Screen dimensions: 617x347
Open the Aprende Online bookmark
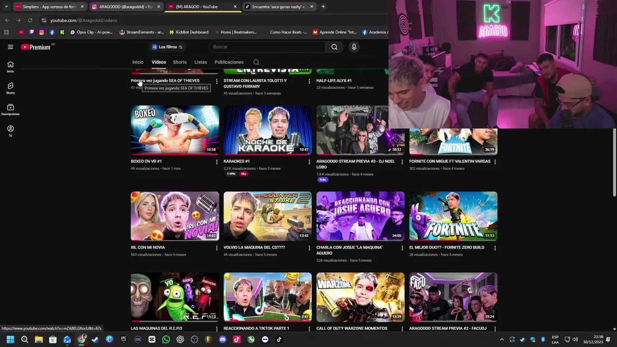(x=335, y=32)
